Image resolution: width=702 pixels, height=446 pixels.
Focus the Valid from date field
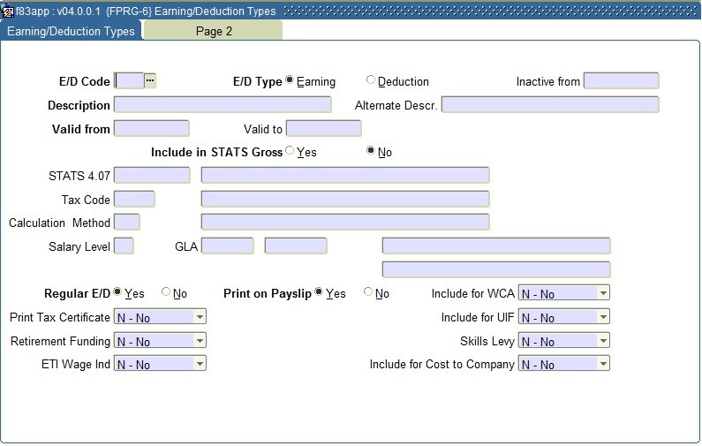click(x=151, y=129)
